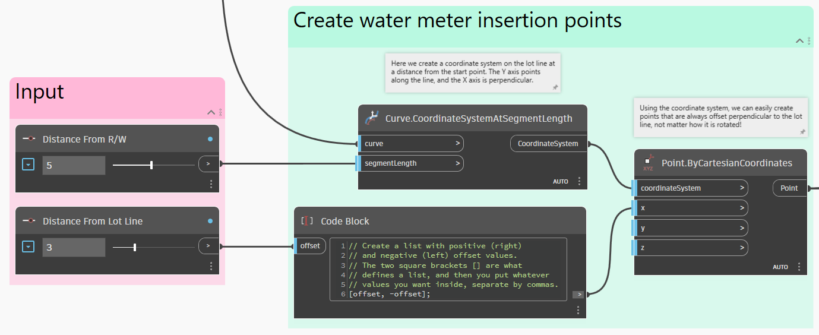Collapse the Create water meter insertion points group

click(x=799, y=40)
